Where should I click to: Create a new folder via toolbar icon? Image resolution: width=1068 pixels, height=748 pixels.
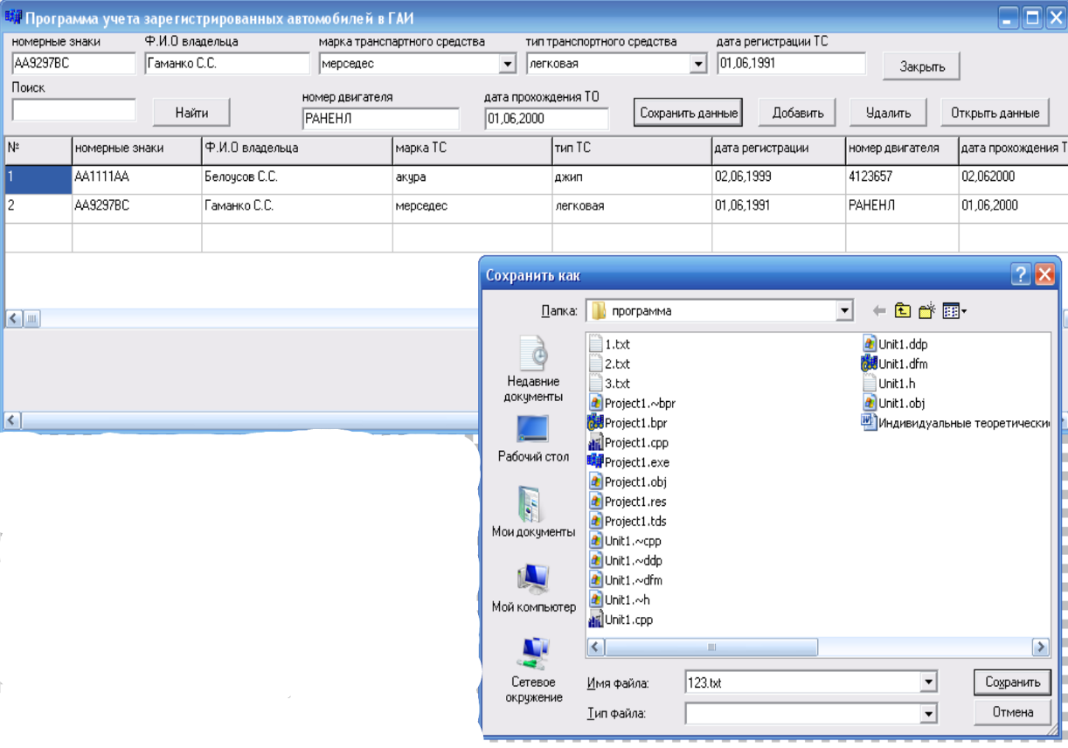tap(926, 310)
